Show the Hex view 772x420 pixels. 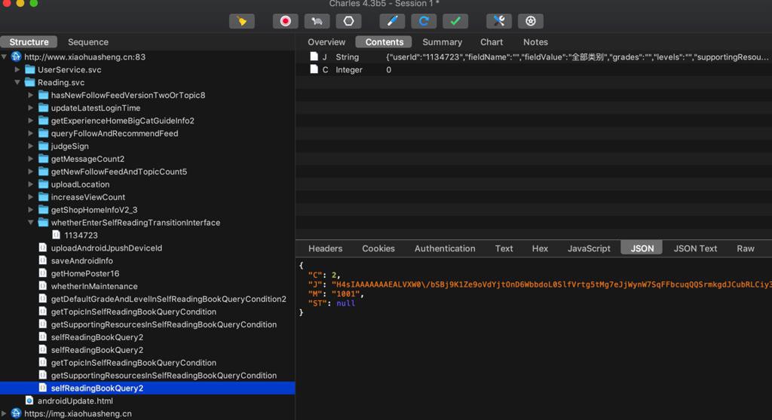pos(540,248)
